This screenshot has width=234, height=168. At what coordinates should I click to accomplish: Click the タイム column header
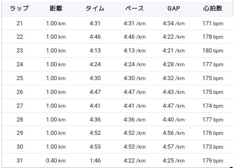coord(95,8)
